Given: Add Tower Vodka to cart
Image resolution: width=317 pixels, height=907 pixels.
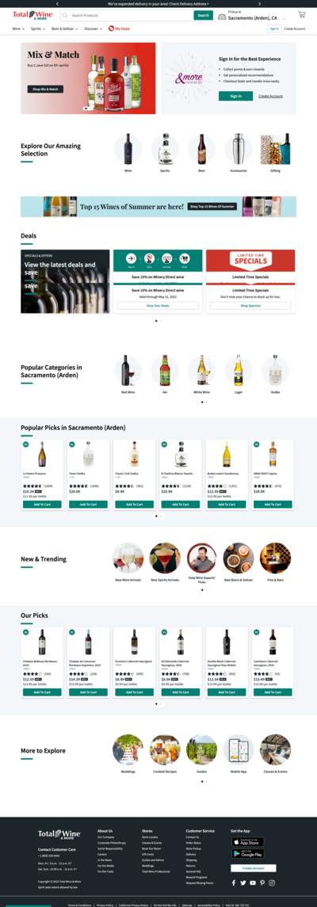Looking at the screenshot, I should (88, 505).
